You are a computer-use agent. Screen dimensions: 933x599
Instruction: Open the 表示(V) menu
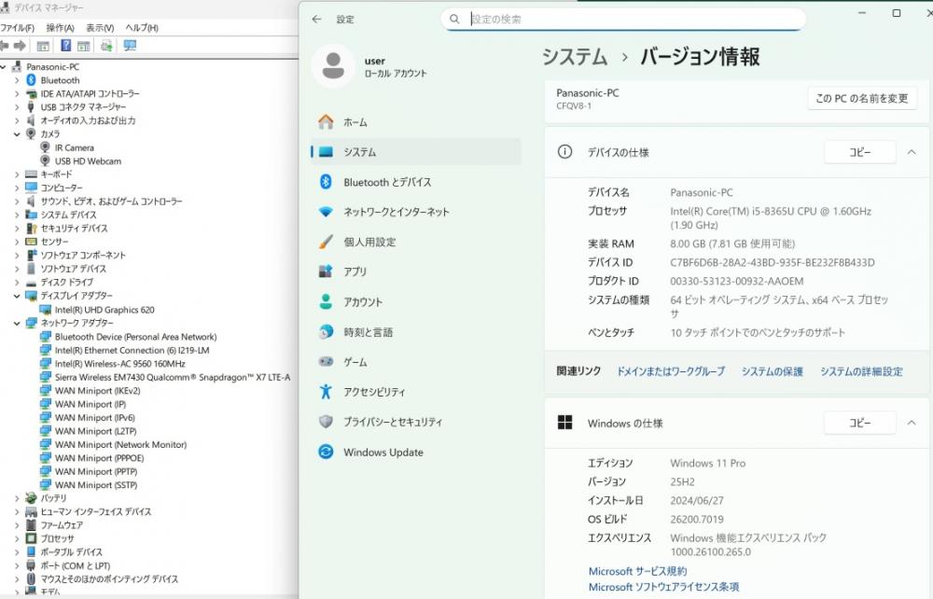pos(100,28)
